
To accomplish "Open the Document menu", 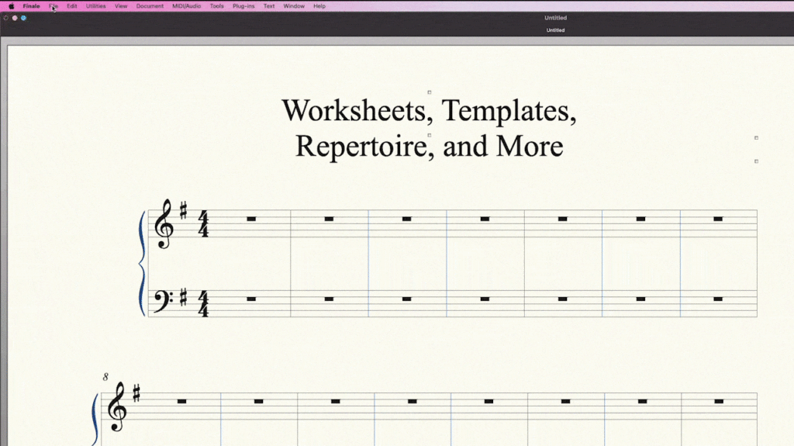I will [150, 6].
